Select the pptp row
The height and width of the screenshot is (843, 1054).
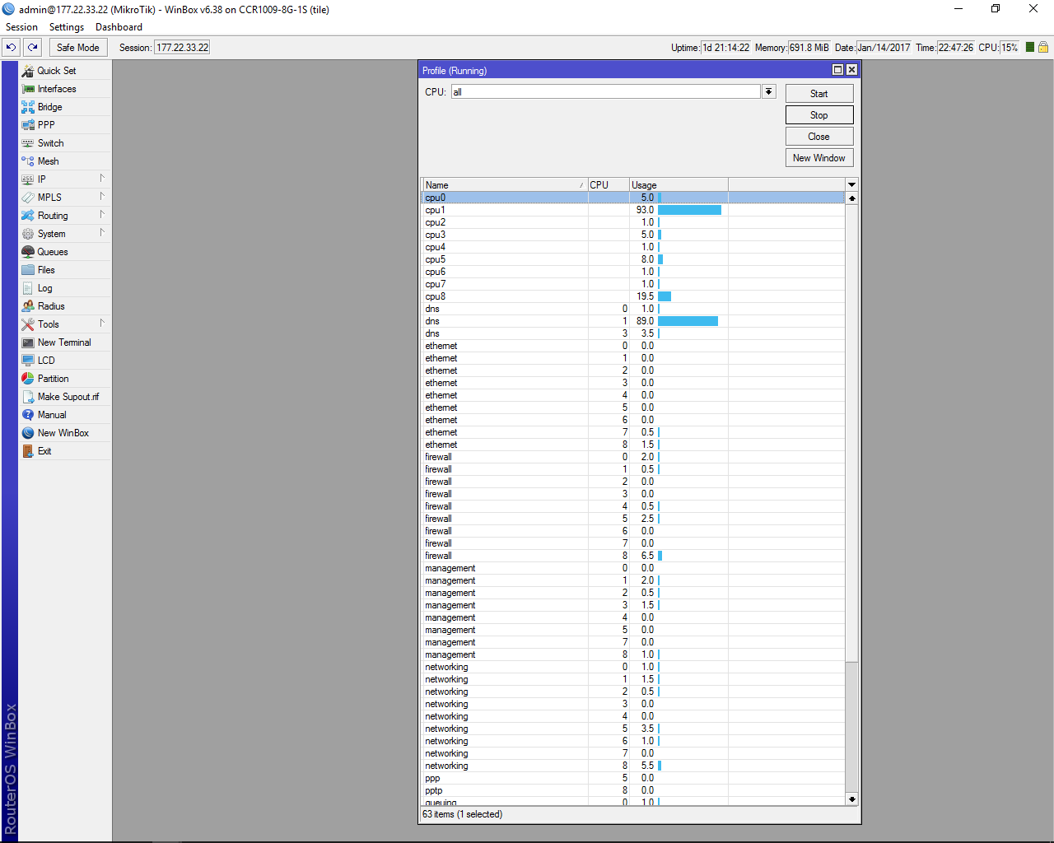[x=633, y=790]
